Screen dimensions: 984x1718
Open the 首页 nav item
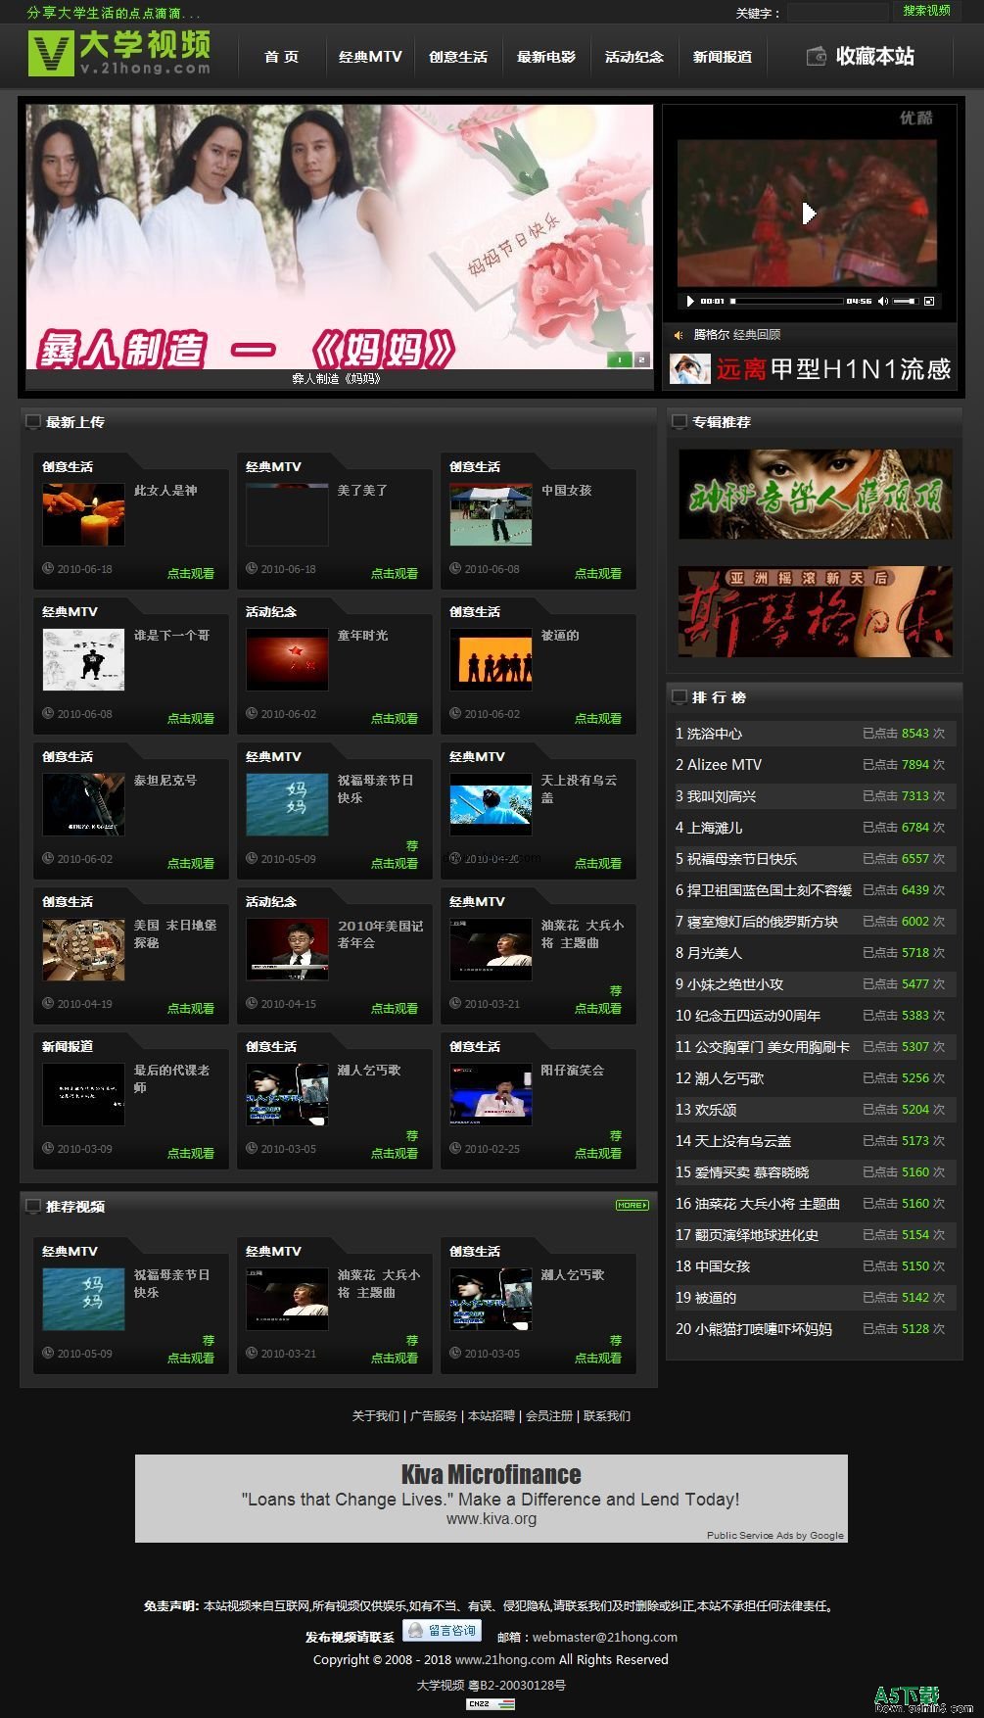point(282,57)
